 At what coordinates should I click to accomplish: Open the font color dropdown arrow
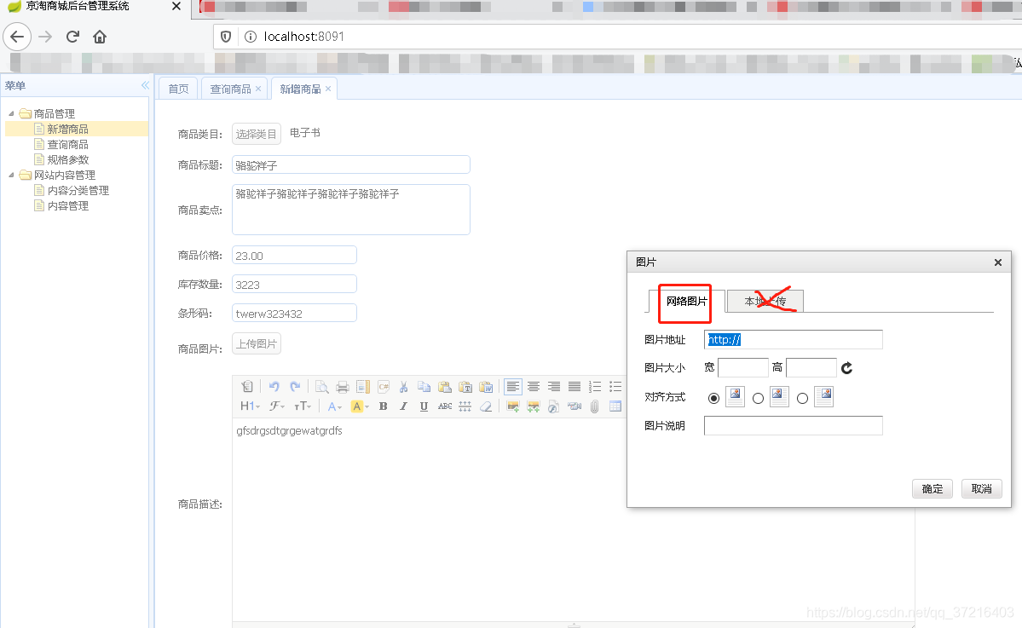point(338,406)
